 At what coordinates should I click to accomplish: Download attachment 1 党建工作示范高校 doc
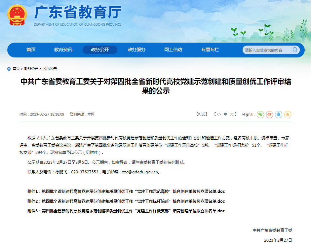(126, 192)
